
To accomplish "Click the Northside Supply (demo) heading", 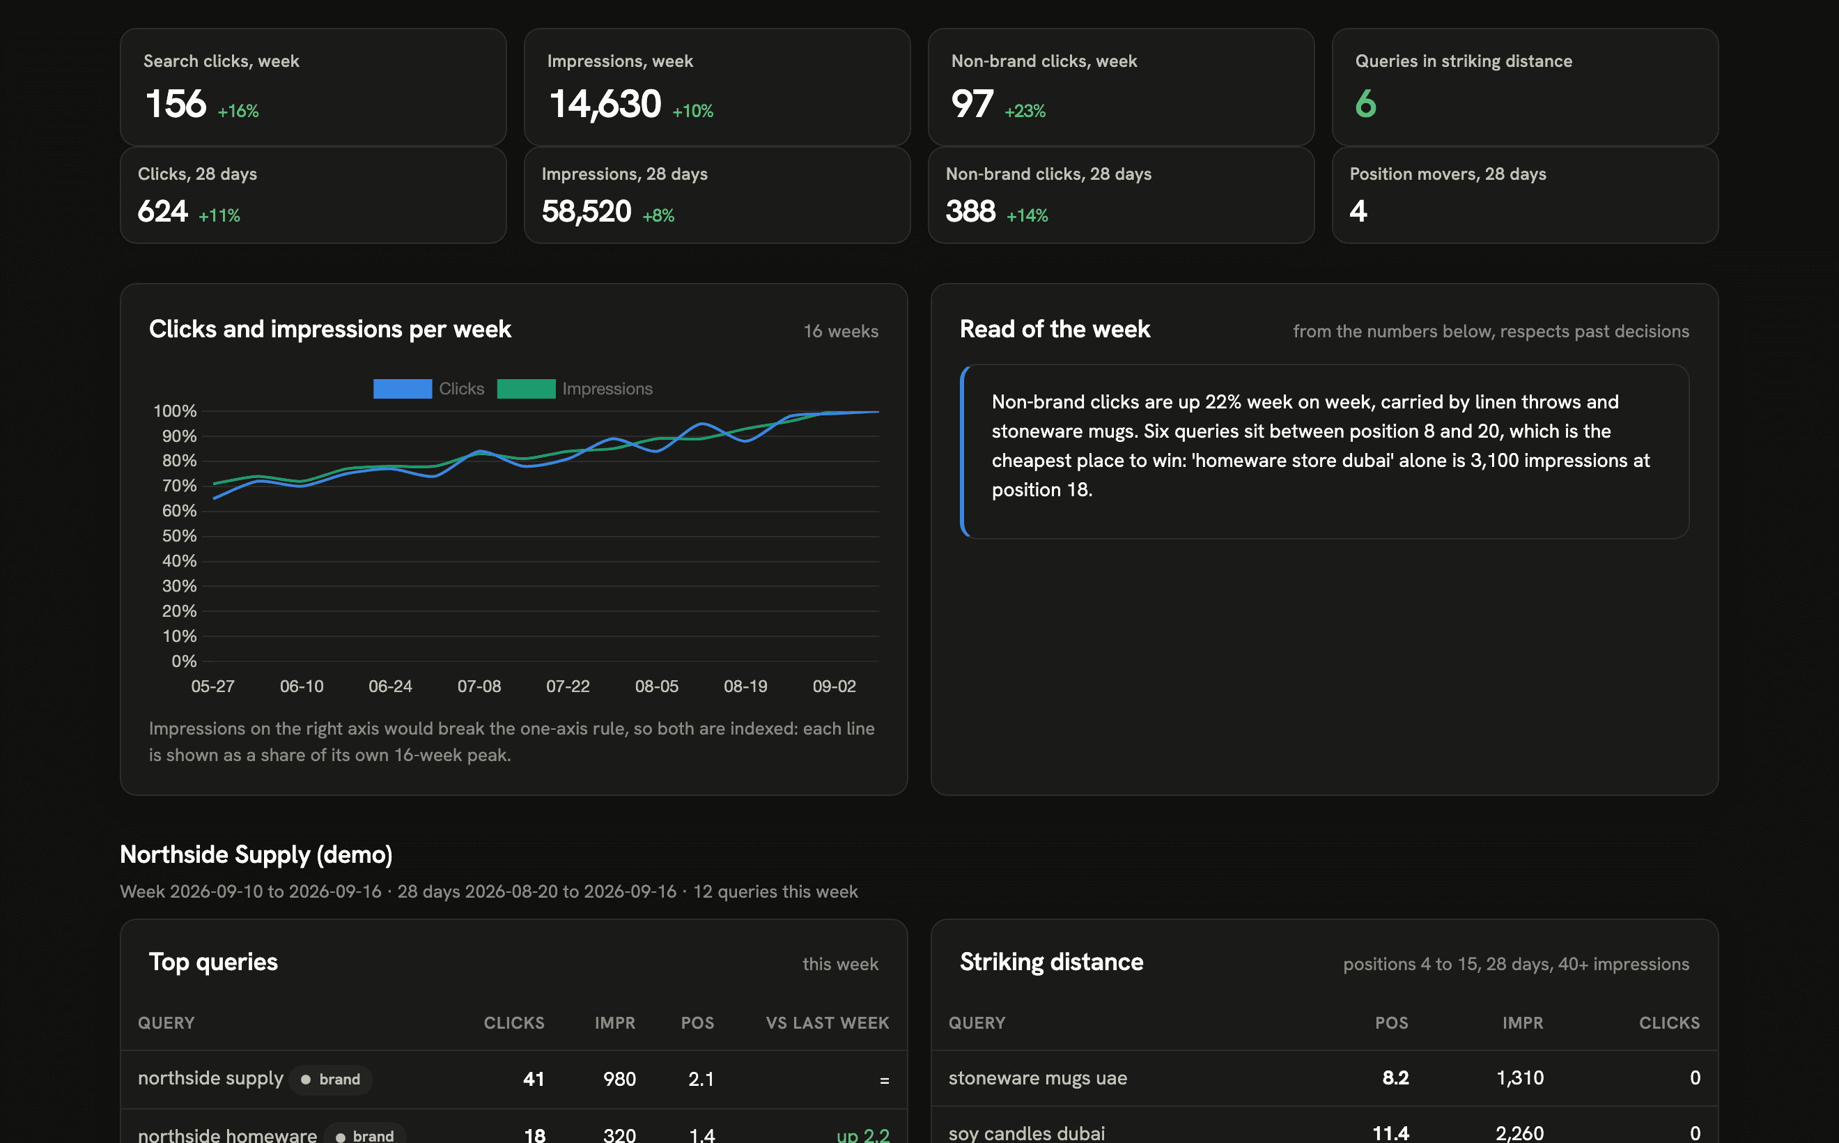I will 256,854.
